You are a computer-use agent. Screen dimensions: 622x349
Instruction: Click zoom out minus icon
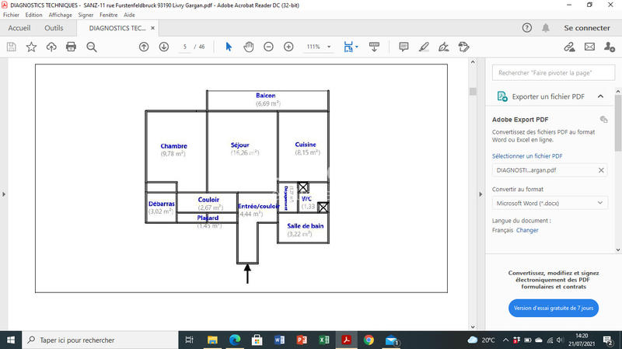click(x=268, y=47)
